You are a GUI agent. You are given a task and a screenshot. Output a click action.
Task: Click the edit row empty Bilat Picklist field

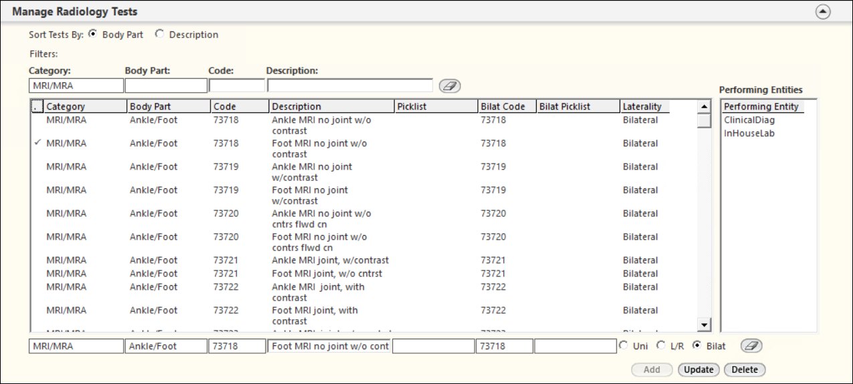pos(576,346)
